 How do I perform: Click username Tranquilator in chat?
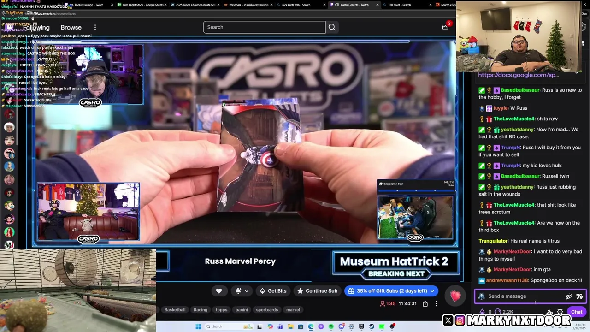[493, 241]
